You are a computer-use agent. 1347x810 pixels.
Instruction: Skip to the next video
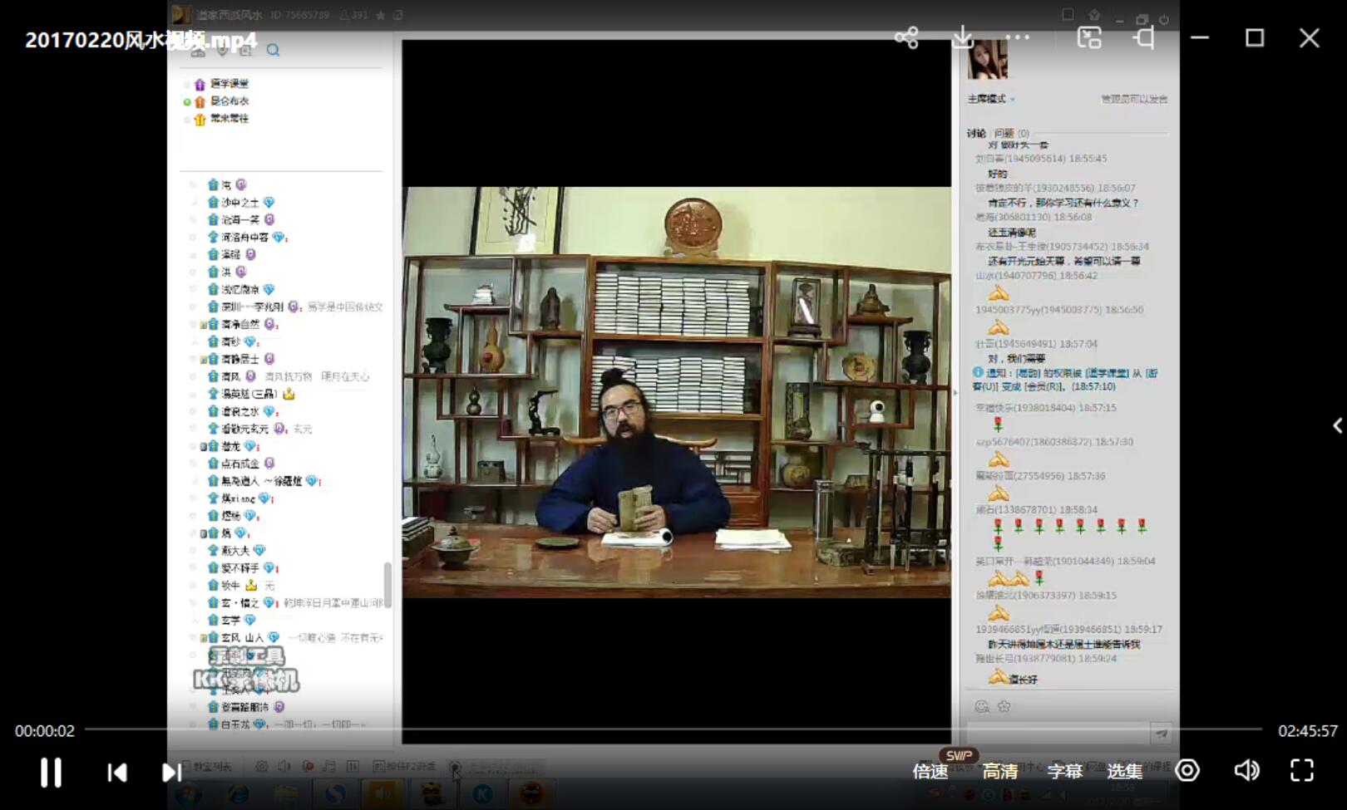click(x=171, y=773)
